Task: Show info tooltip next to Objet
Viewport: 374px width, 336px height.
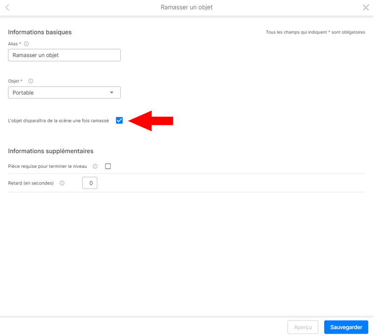Action: click(30, 81)
